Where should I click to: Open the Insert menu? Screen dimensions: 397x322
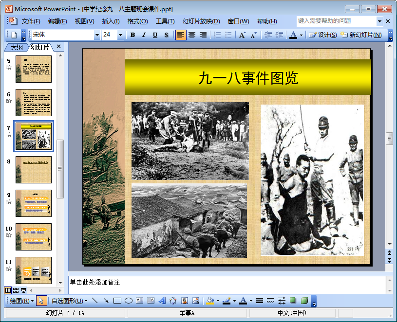[111, 21]
